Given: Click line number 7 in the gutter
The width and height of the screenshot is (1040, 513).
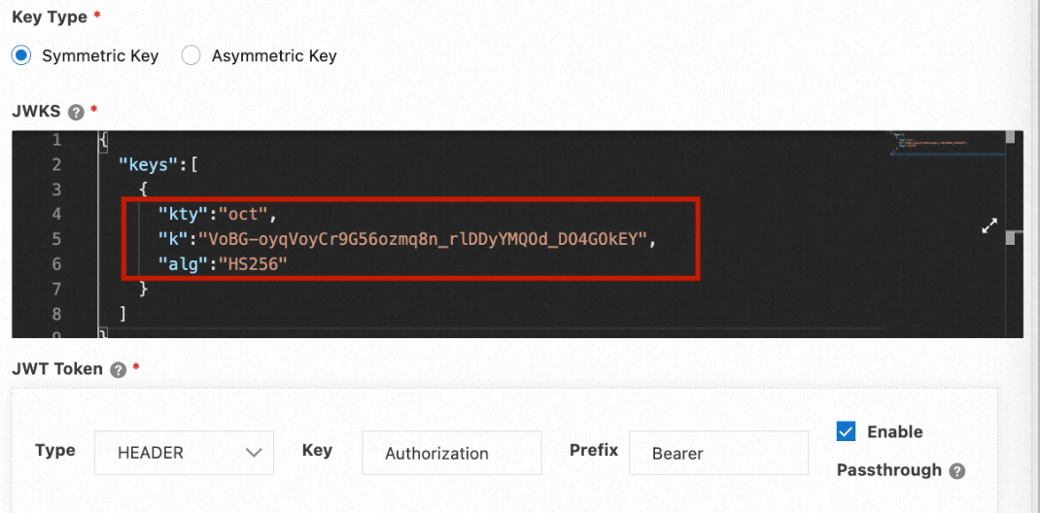Looking at the screenshot, I should (55, 290).
